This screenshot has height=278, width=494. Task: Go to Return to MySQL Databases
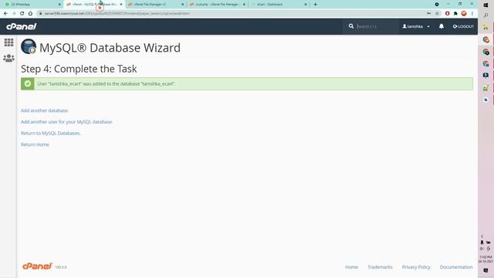click(x=50, y=134)
